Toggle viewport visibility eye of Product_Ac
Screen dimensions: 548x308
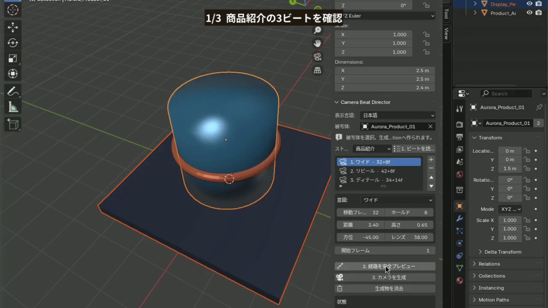point(529,13)
